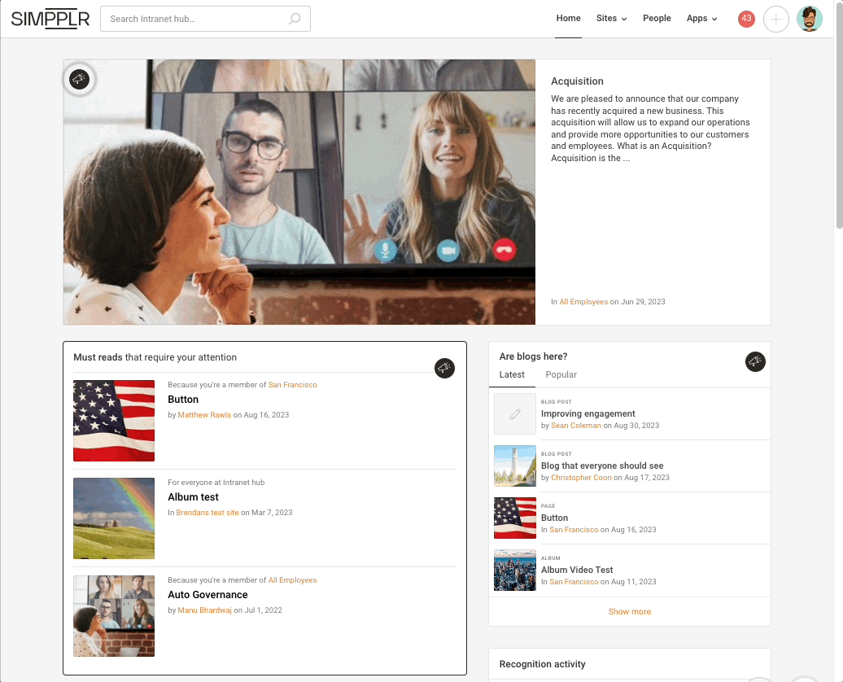Click the Auto Governance video call thumbnail
Screen dimensions: 843x682
tap(114, 616)
